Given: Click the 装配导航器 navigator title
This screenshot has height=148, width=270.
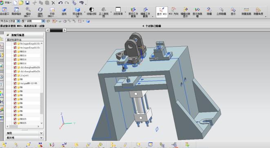Looking at the screenshot, I should point(18,35).
